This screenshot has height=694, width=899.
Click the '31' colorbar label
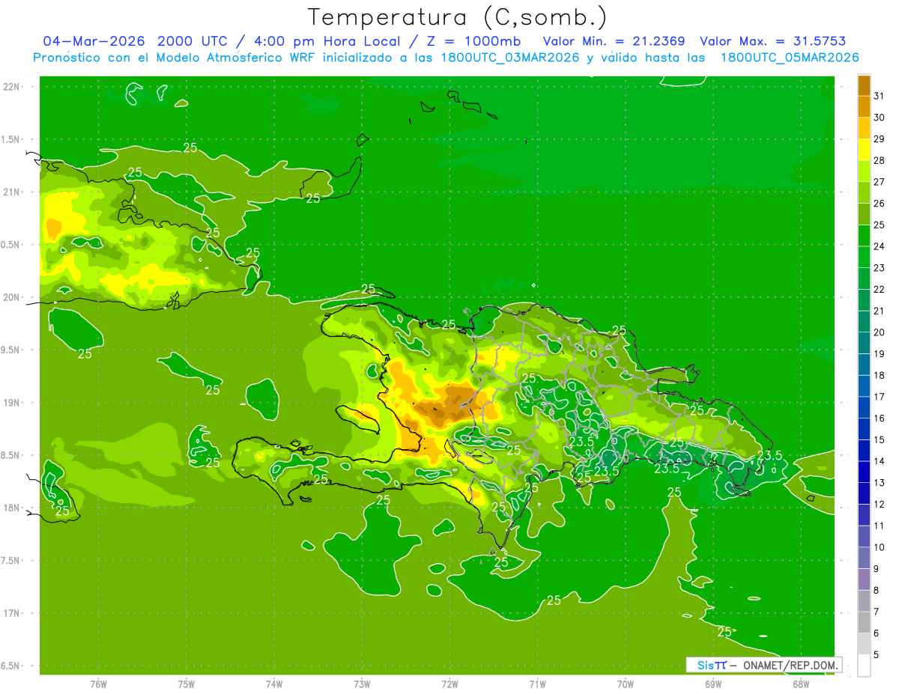(879, 96)
